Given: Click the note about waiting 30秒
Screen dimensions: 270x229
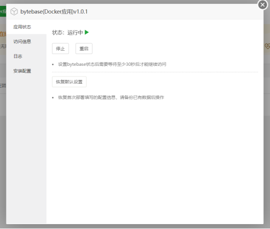Looking at the screenshot, I should [x=112, y=64].
